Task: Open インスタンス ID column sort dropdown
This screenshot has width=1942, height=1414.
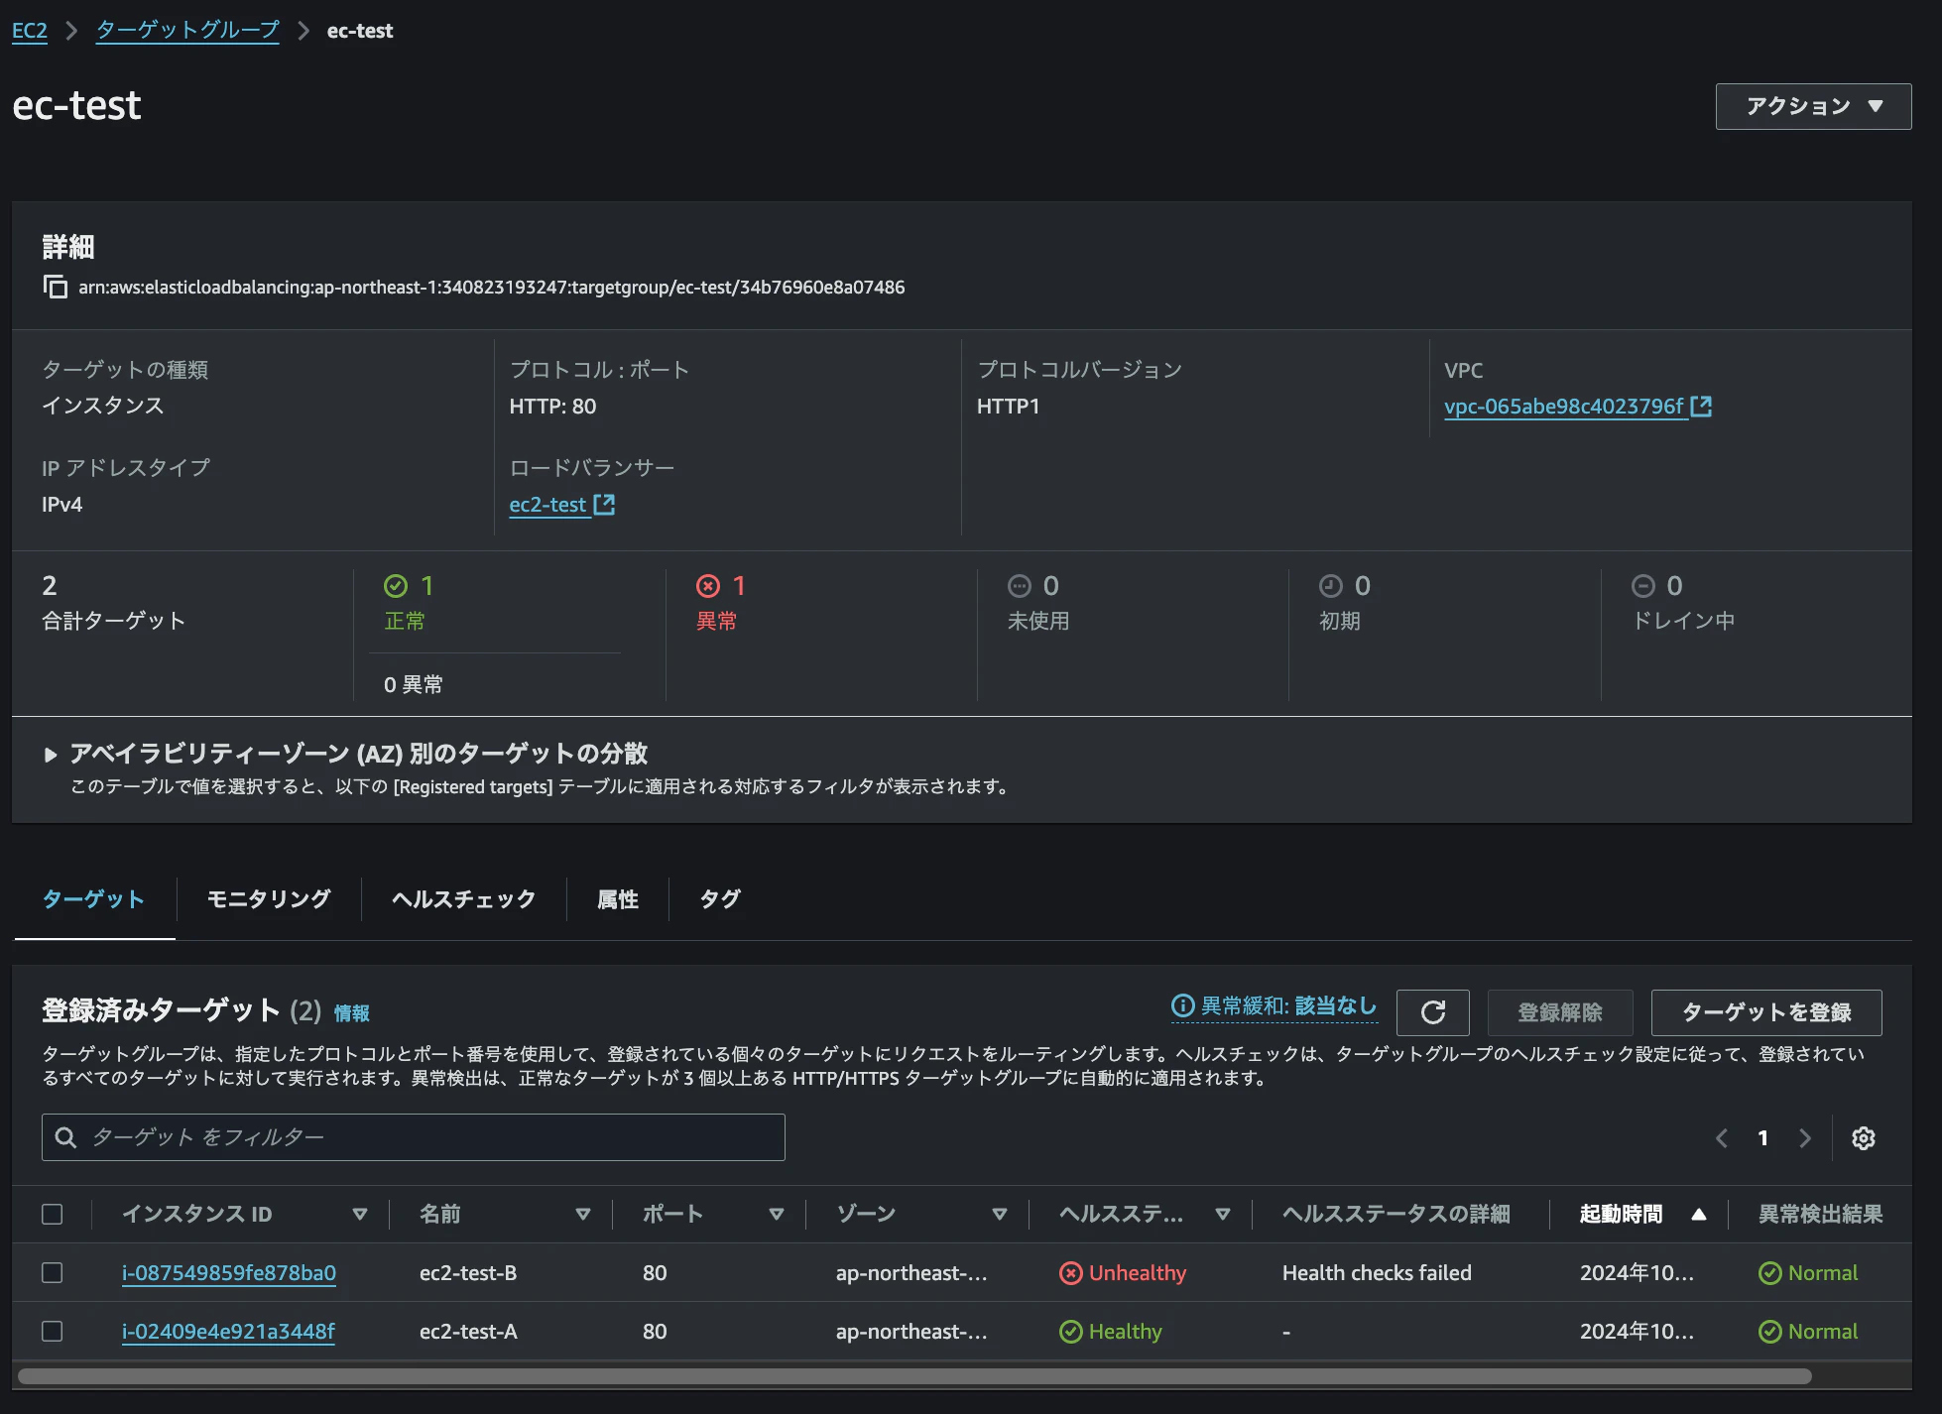Action: tap(360, 1215)
